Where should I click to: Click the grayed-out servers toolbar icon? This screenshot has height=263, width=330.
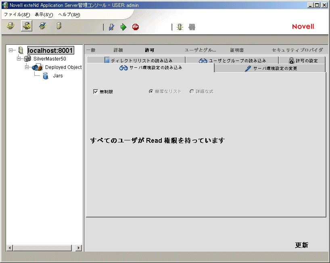pos(192,27)
